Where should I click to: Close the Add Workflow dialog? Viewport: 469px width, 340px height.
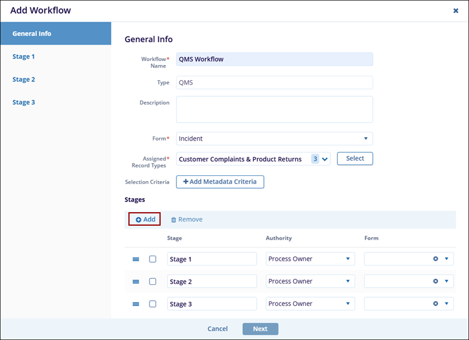point(456,11)
